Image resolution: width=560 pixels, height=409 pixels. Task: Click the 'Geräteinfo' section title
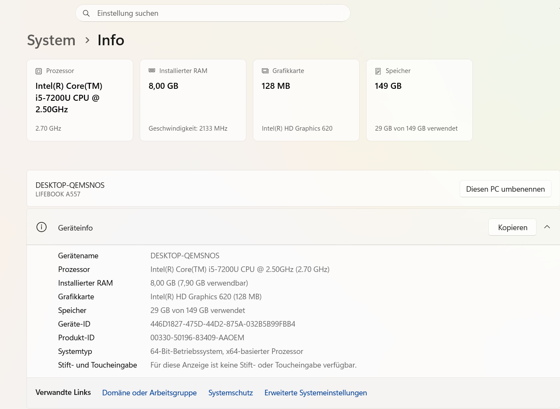[76, 228]
